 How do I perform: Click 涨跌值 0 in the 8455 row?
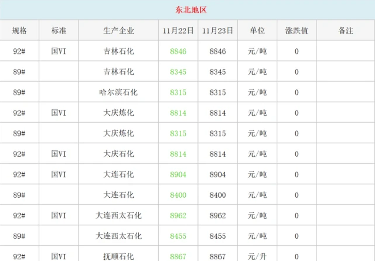(296, 236)
